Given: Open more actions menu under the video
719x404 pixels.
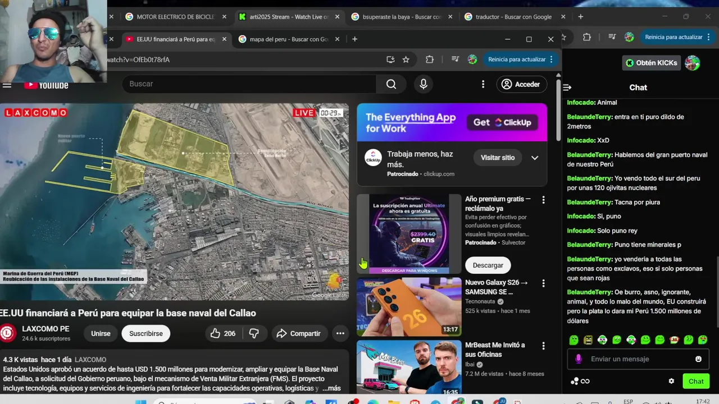Looking at the screenshot, I should 340,333.
